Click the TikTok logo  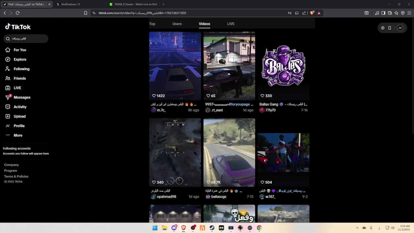18,27
